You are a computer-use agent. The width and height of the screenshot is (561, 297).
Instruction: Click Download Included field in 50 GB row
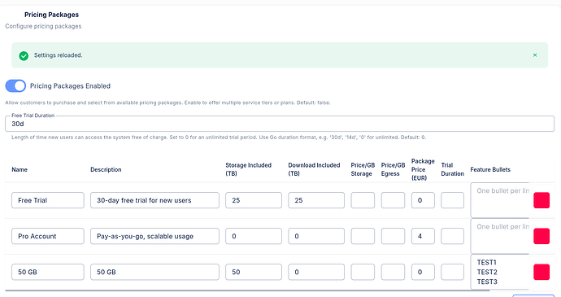pos(316,272)
